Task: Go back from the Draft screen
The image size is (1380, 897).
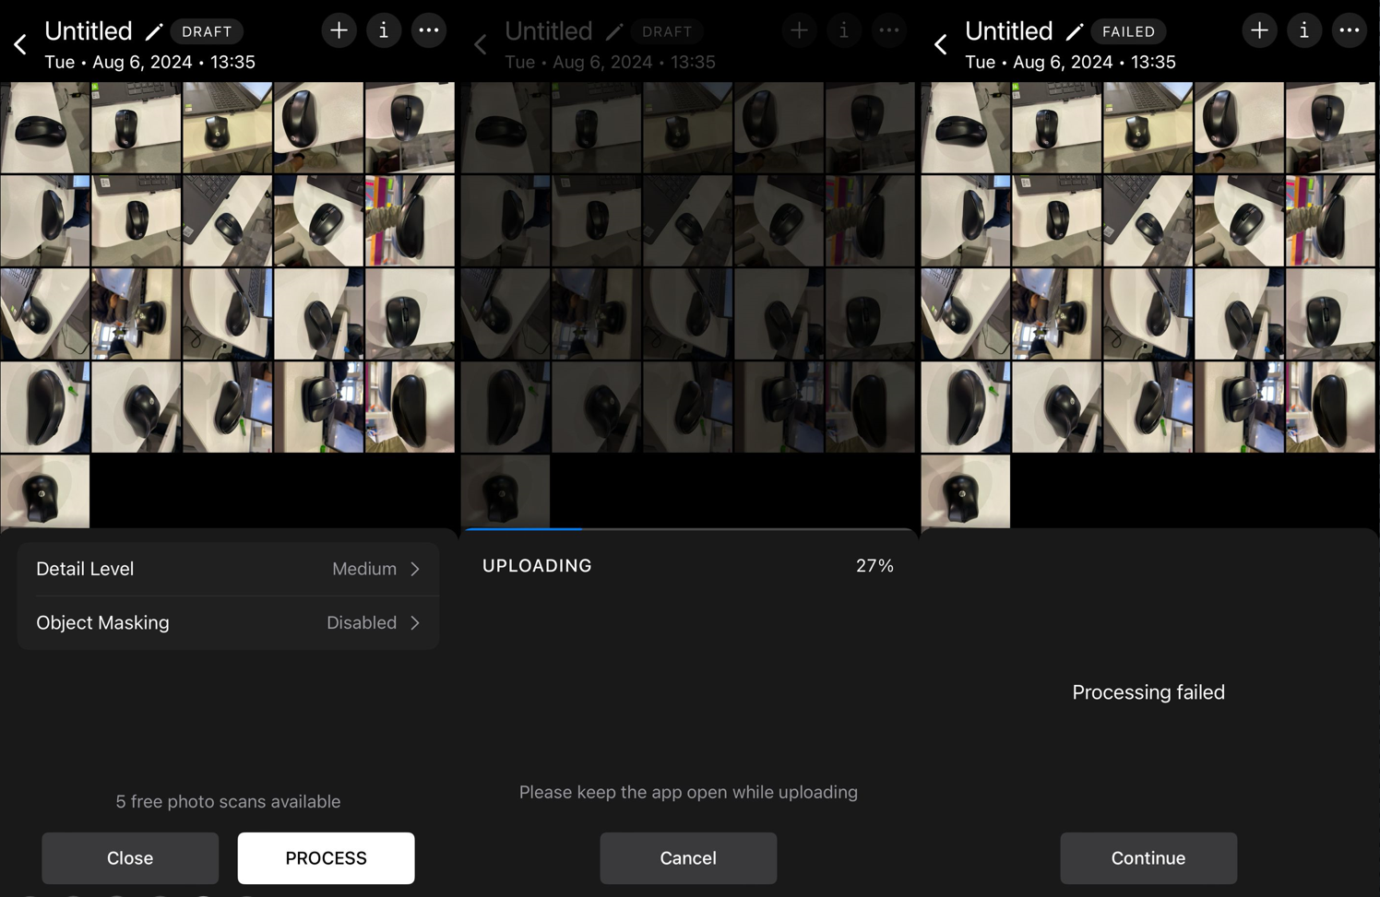Action: [20, 43]
